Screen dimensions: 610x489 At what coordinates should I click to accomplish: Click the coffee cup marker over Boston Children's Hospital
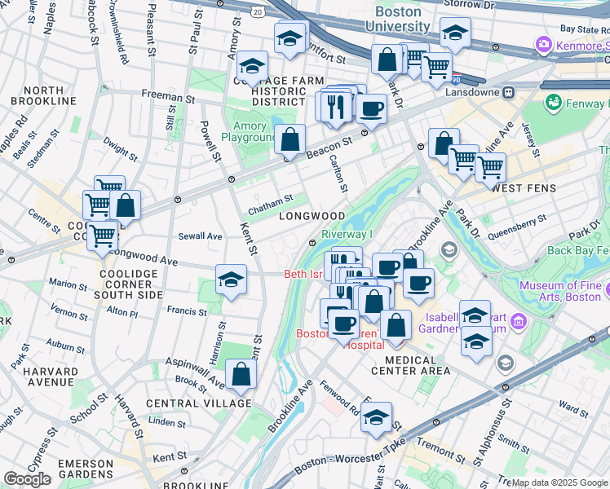344,325
